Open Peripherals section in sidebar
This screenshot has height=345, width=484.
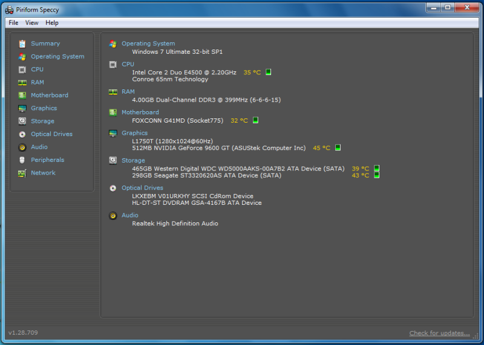coord(48,160)
